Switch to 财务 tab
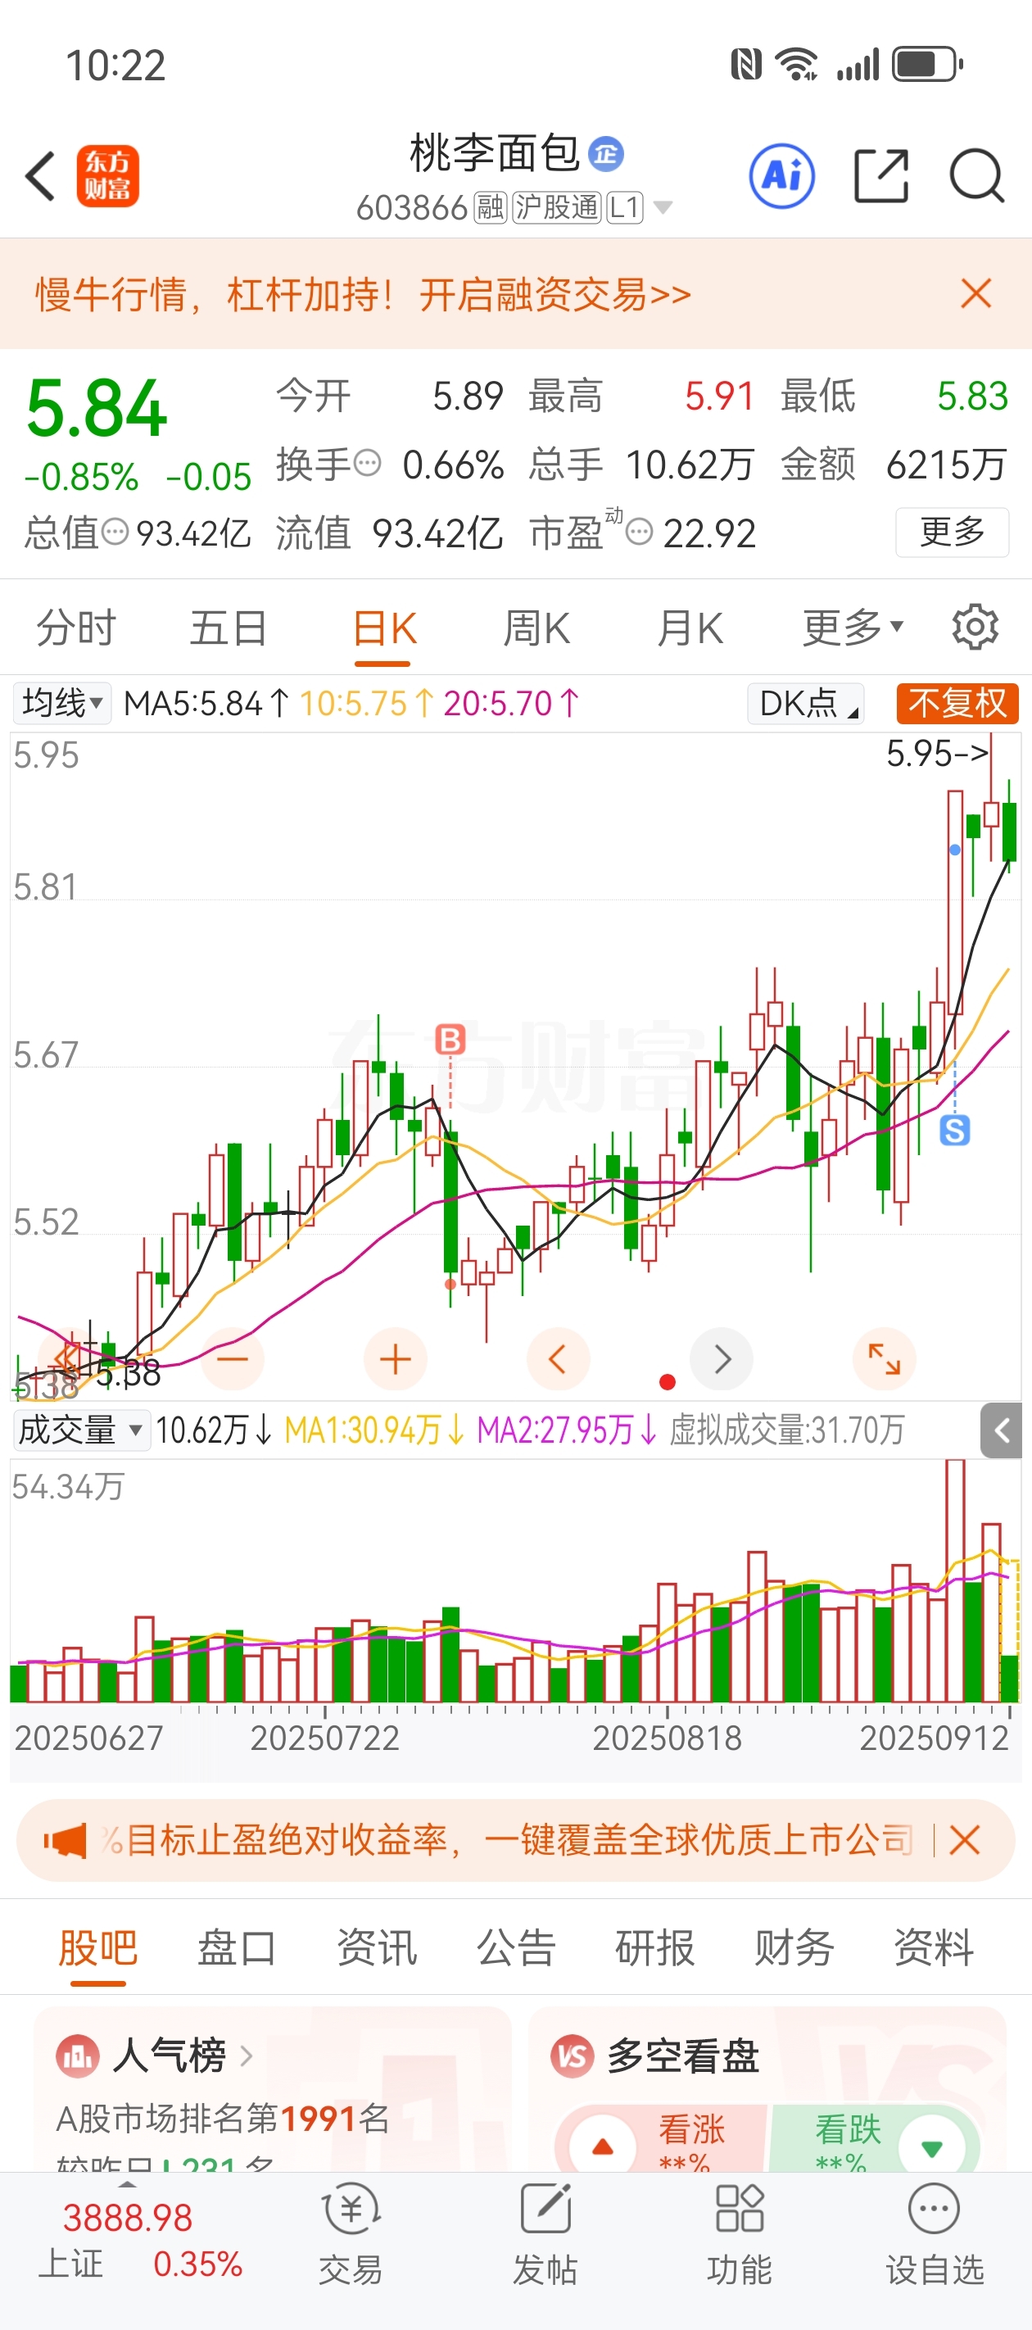The width and height of the screenshot is (1032, 2330). [794, 1947]
